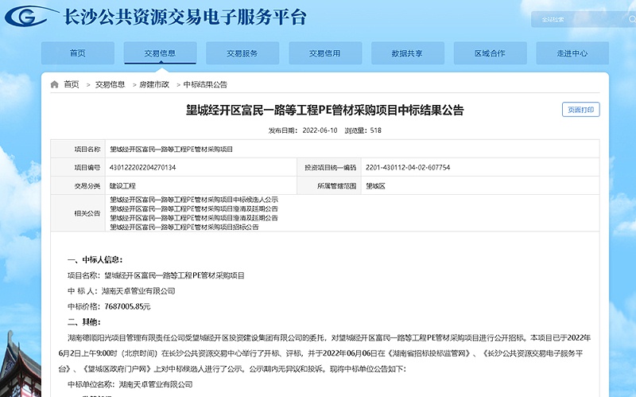Open the related 招标公告 announcement link
636x397 pixels.
point(184,227)
